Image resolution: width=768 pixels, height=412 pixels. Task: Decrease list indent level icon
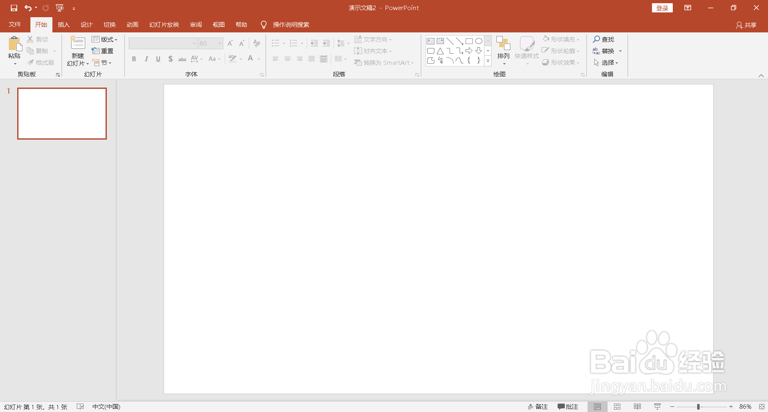[314, 43]
